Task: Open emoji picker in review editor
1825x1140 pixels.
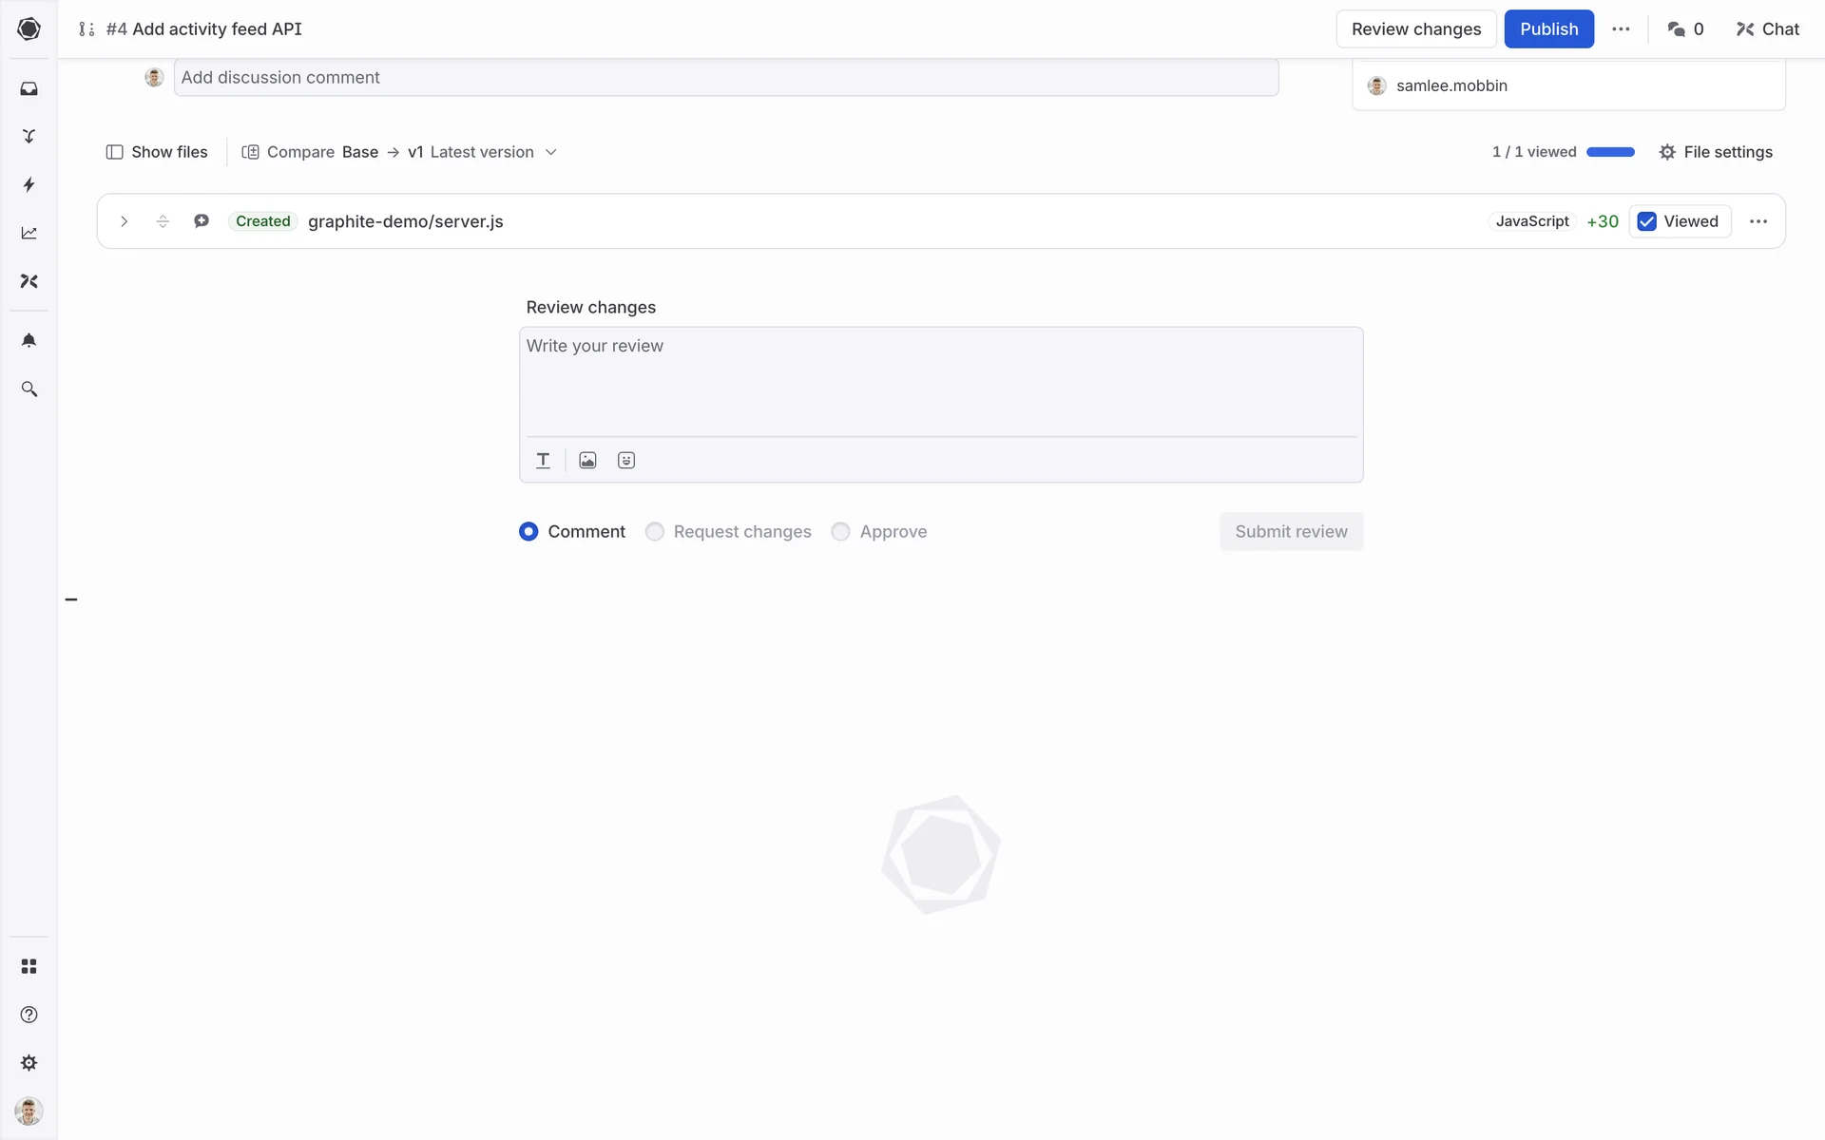Action: (625, 460)
